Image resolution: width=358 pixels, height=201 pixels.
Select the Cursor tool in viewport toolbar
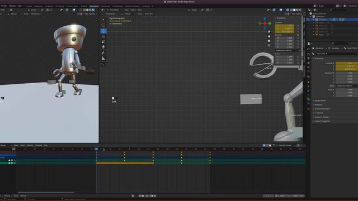103,25
